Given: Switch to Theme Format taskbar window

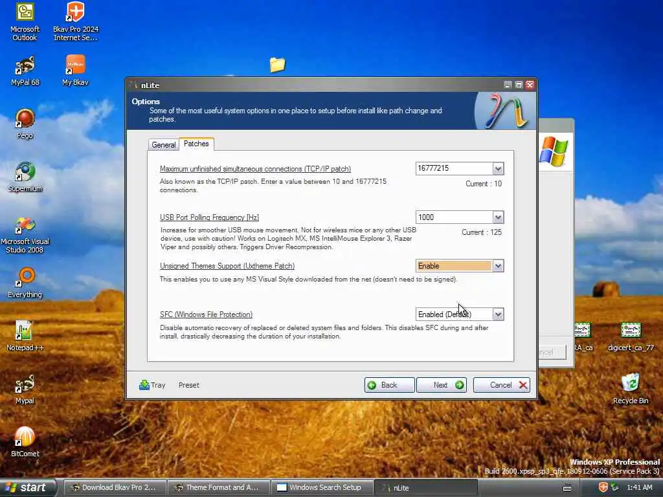Looking at the screenshot, I should [x=219, y=487].
